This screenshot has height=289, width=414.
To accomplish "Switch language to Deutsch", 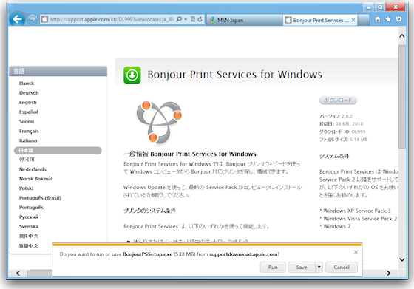I will click(x=29, y=93).
